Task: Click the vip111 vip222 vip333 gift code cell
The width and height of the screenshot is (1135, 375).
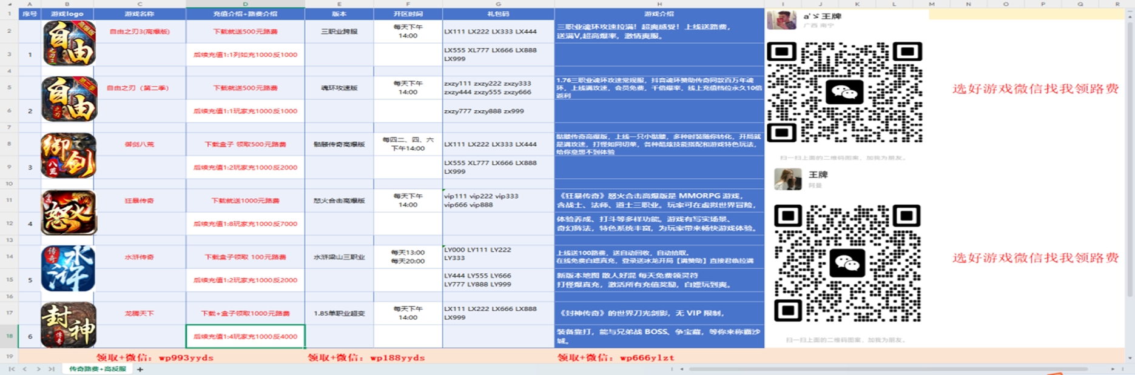Action: pos(498,201)
